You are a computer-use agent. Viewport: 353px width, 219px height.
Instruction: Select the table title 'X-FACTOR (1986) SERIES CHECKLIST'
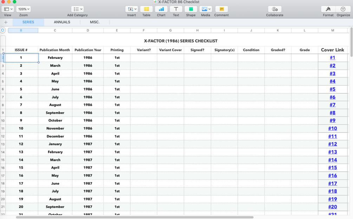tap(181, 41)
